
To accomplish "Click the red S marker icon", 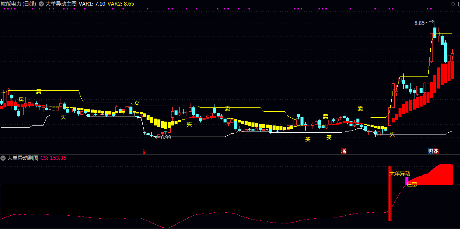I will coord(144,151).
